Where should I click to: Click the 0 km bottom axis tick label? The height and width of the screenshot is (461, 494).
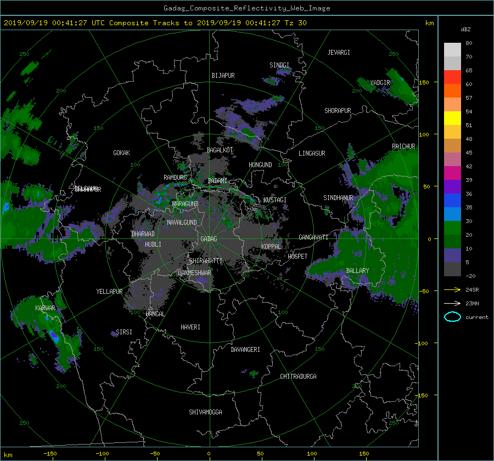click(209, 453)
